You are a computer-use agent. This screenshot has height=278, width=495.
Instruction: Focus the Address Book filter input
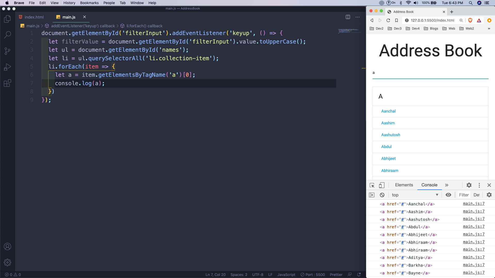[430, 73]
